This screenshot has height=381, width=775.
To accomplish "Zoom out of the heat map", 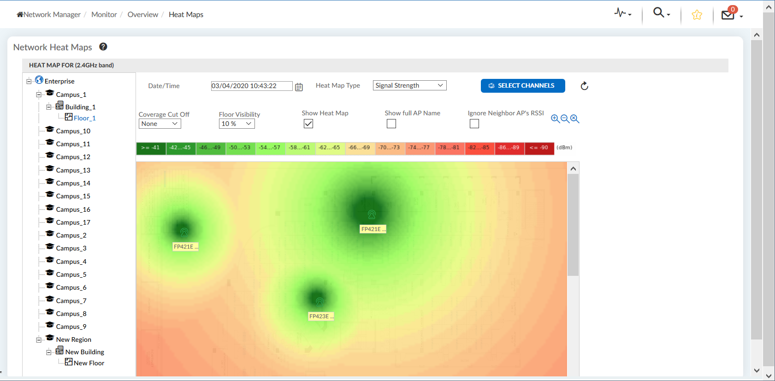I will click(x=565, y=119).
